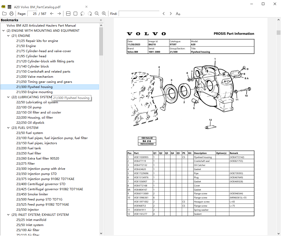This screenshot has height=236, width=281.
Task: Toggle match case for Find
Action: click(x=178, y=14)
